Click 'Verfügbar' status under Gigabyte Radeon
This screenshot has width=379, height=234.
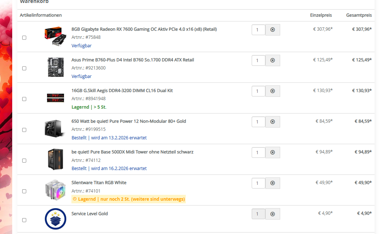pyautogui.click(x=81, y=45)
